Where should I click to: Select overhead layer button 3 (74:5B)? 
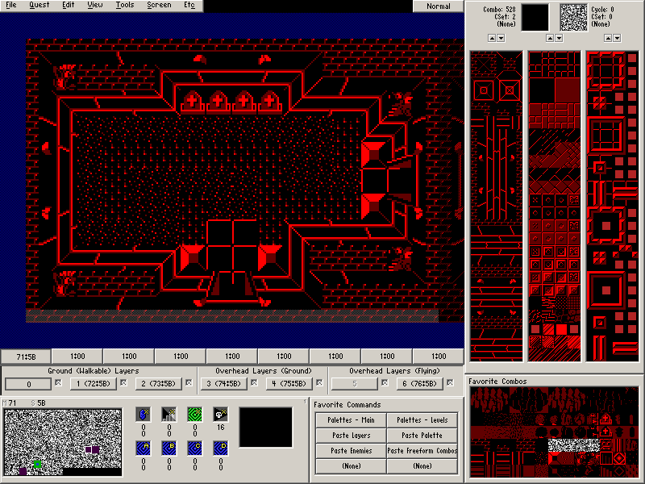(x=224, y=384)
